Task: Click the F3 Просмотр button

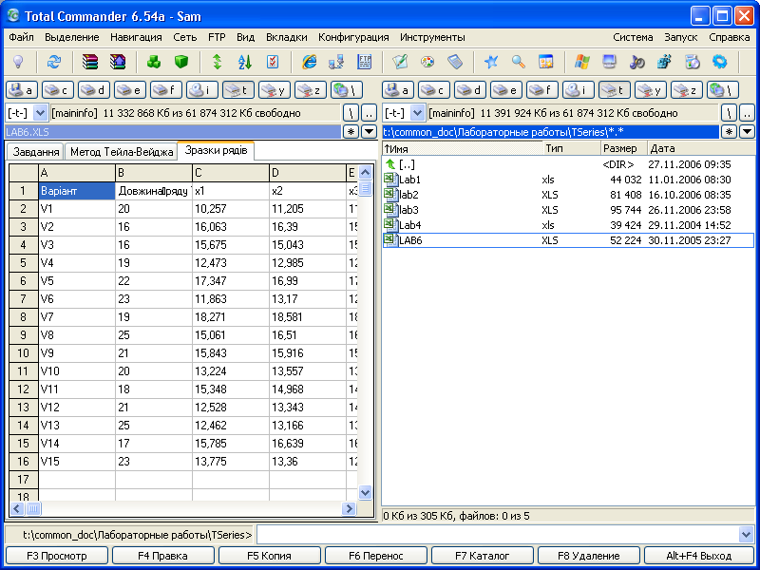Action: (x=57, y=556)
